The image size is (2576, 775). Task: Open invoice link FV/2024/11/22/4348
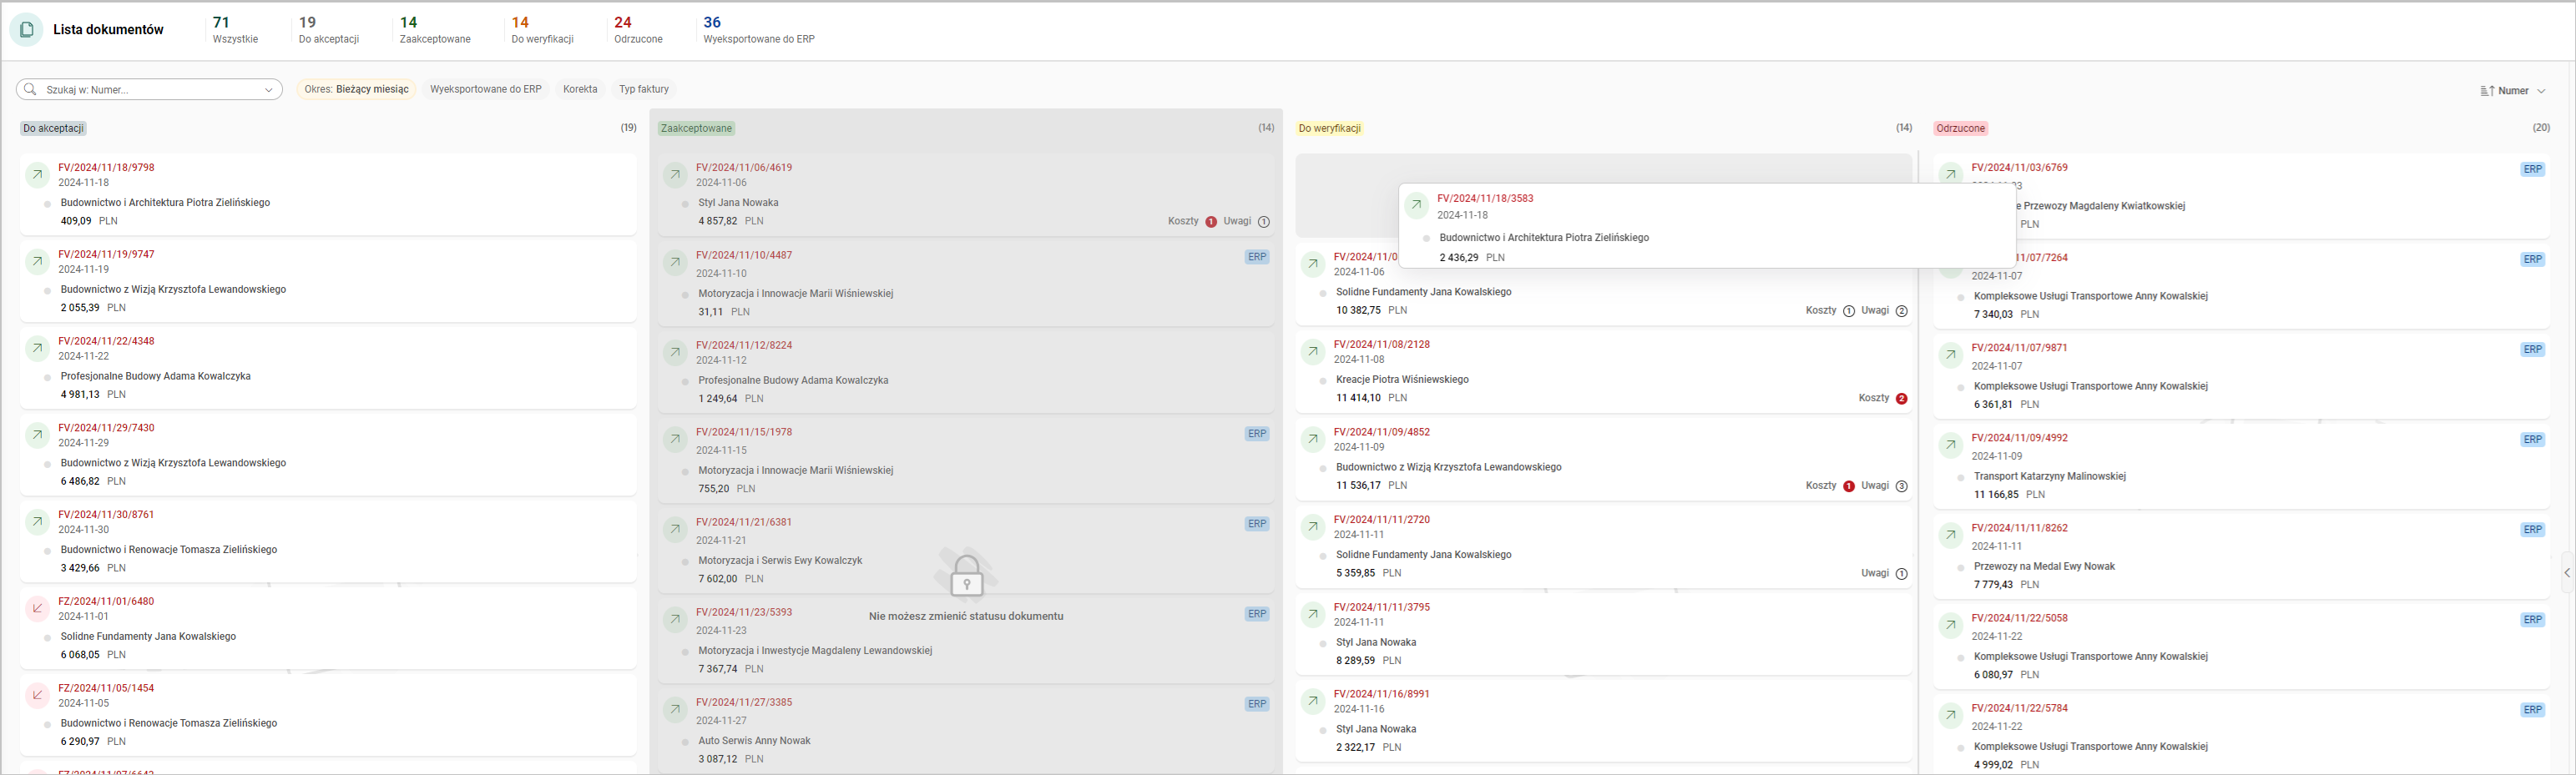(x=106, y=341)
